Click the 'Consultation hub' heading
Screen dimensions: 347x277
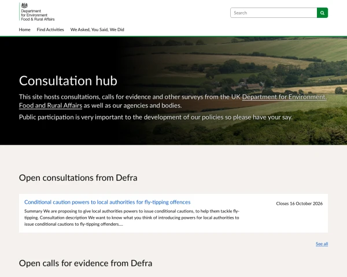pyautogui.click(x=68, y=81)
